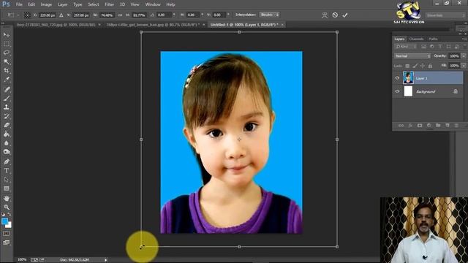Create a new group folder icon
Viewport: 468px width, 263px height.
pyautogui.click(x=438, y=126)
